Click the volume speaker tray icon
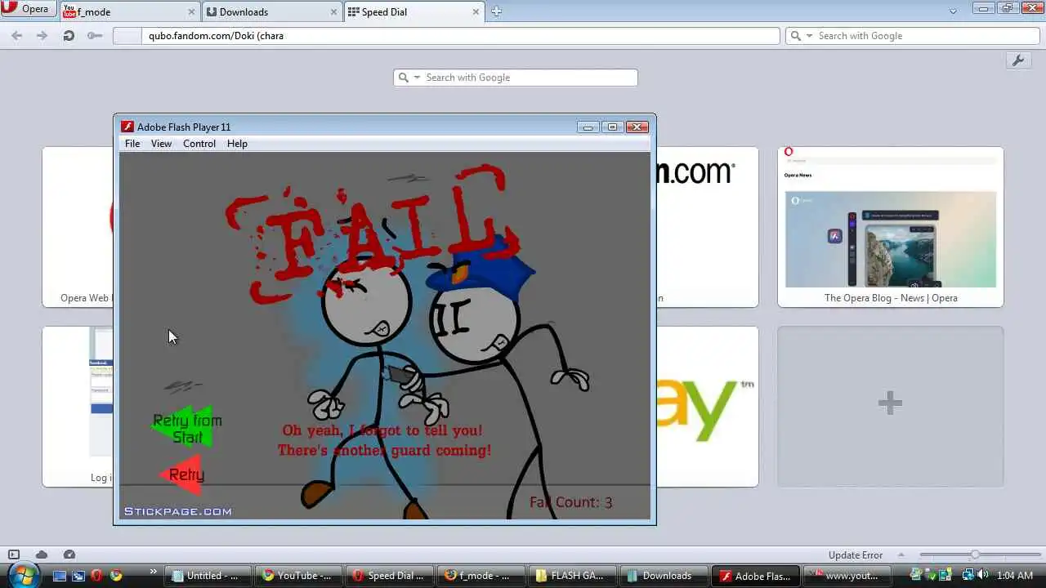Viewport: 1046px width, 588px height. tap(981, 576)
